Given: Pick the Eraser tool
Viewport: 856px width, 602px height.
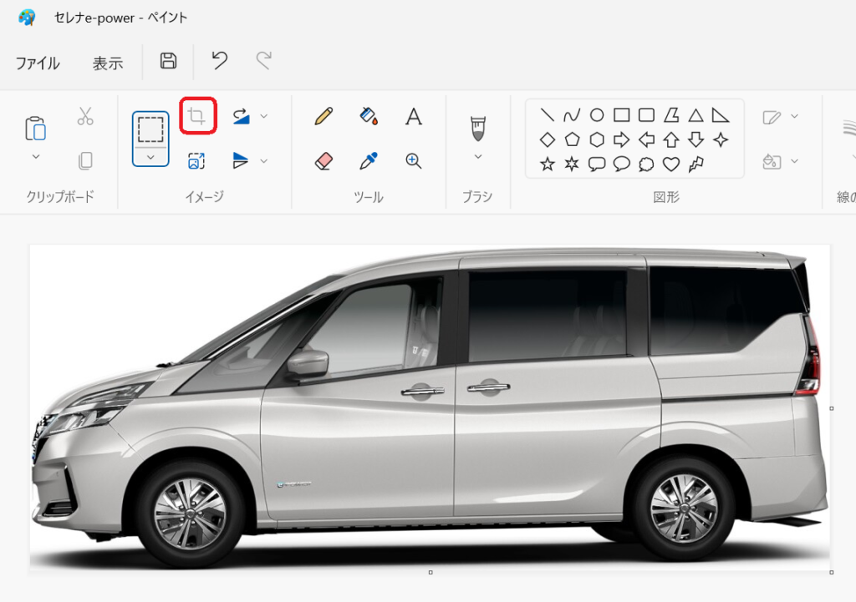Looking at the screenshot, I should point(324,161).
